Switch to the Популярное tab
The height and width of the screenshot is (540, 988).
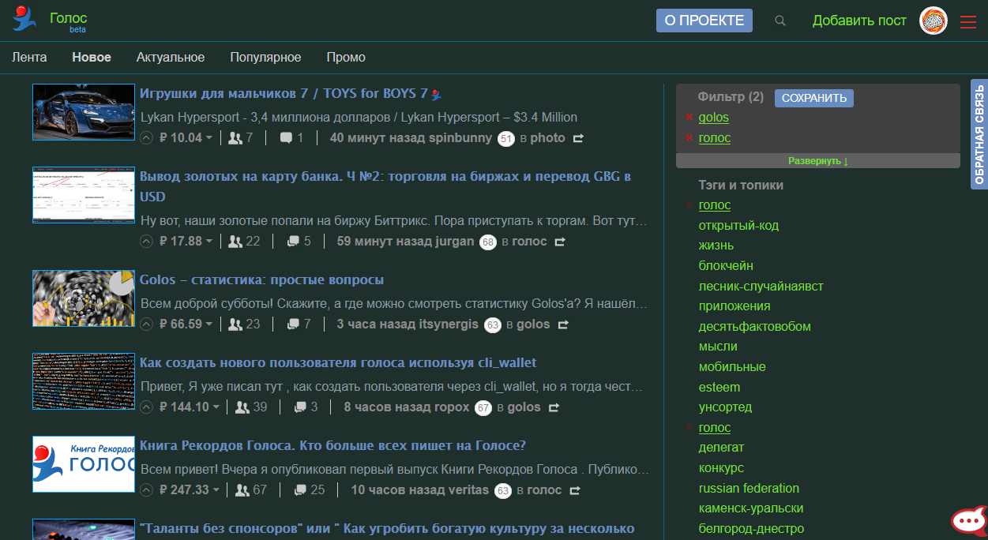point(265,58)
